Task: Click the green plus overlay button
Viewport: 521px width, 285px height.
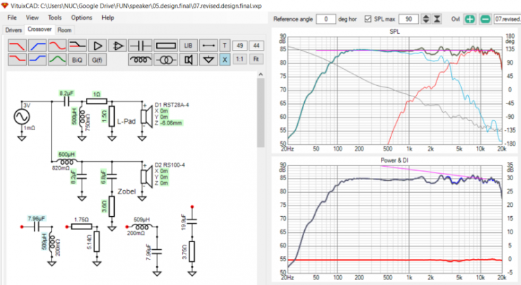Action: tap(470, 18)
